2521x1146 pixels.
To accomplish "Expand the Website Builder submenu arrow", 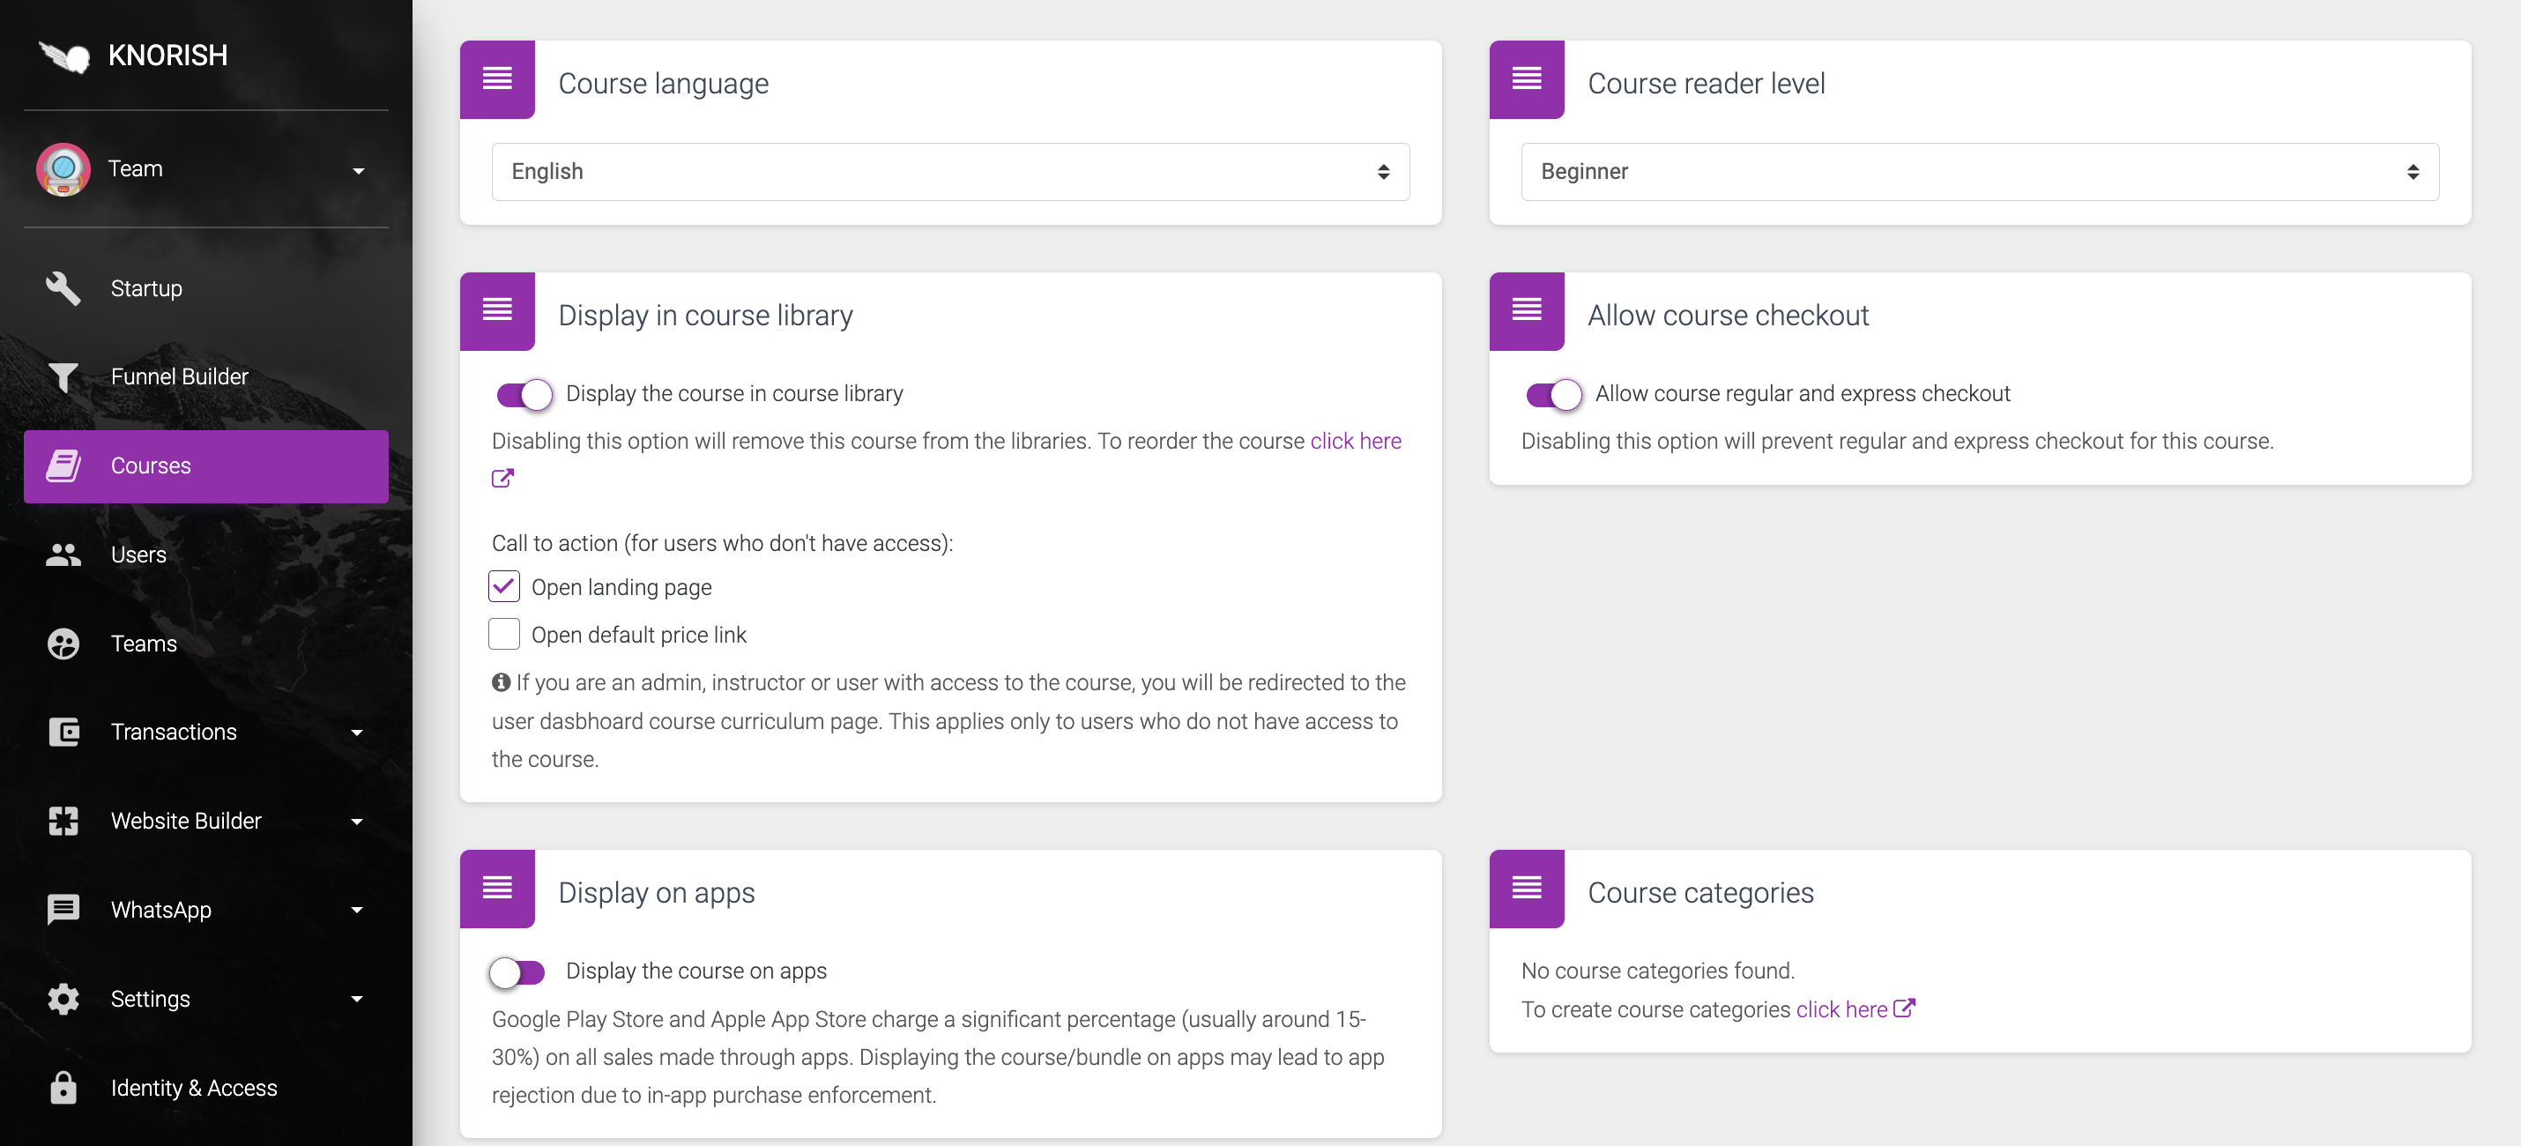I will 357,822.
